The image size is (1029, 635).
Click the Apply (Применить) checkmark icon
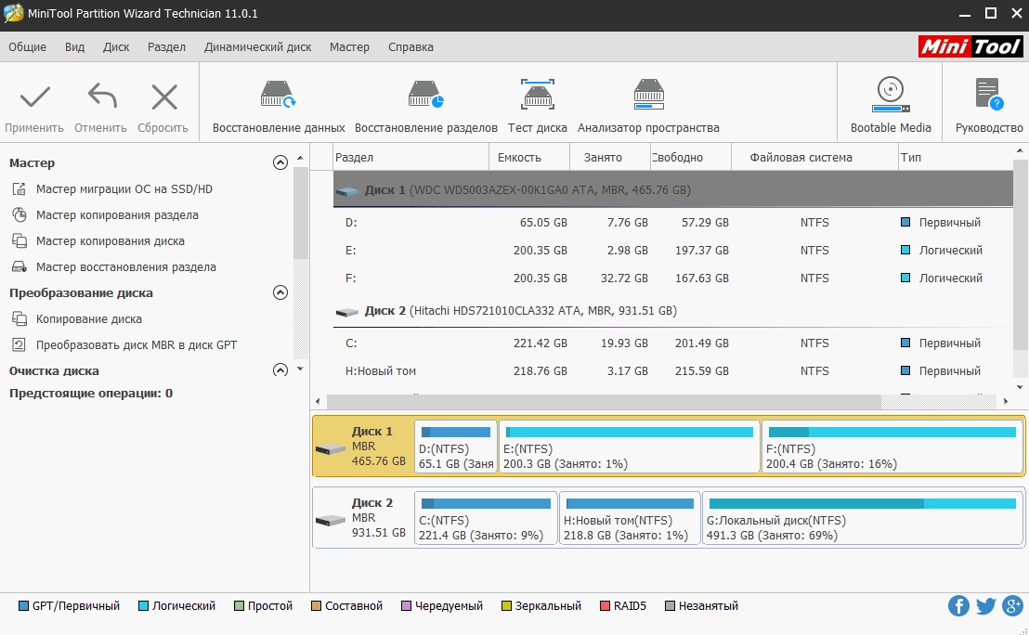(34, 97)
